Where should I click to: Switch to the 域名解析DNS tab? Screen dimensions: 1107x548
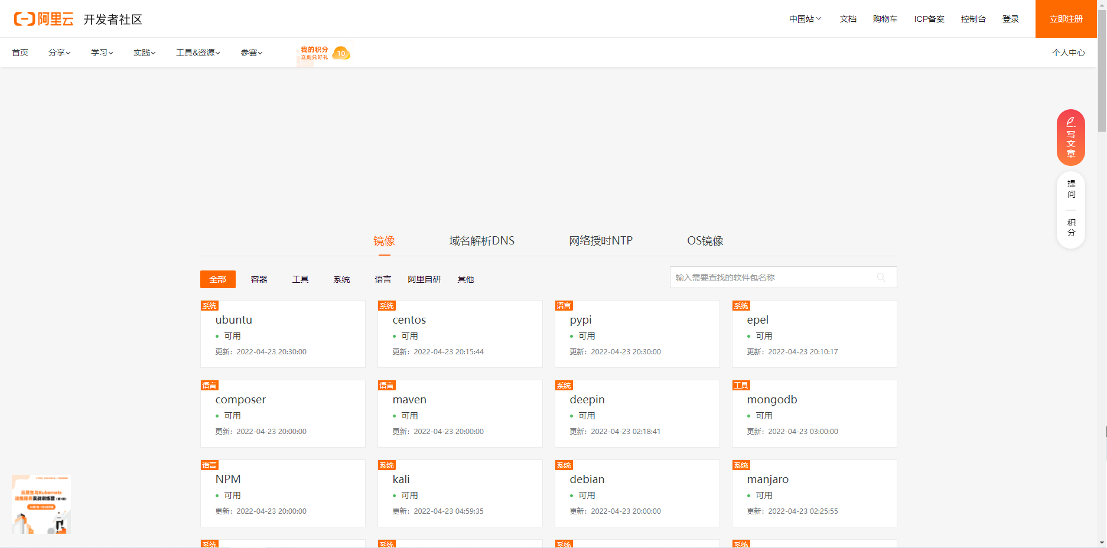click(x=481, y=241)
